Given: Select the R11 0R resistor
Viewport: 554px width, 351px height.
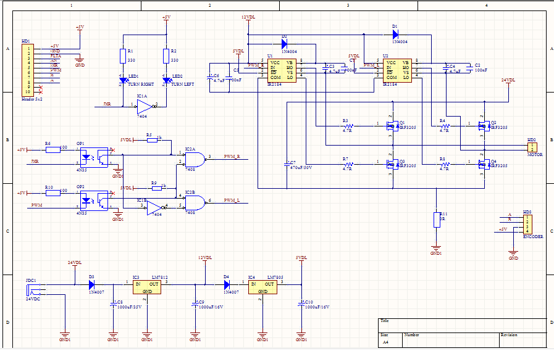Looking at the screenshot, I should click(x=437, y=220).
